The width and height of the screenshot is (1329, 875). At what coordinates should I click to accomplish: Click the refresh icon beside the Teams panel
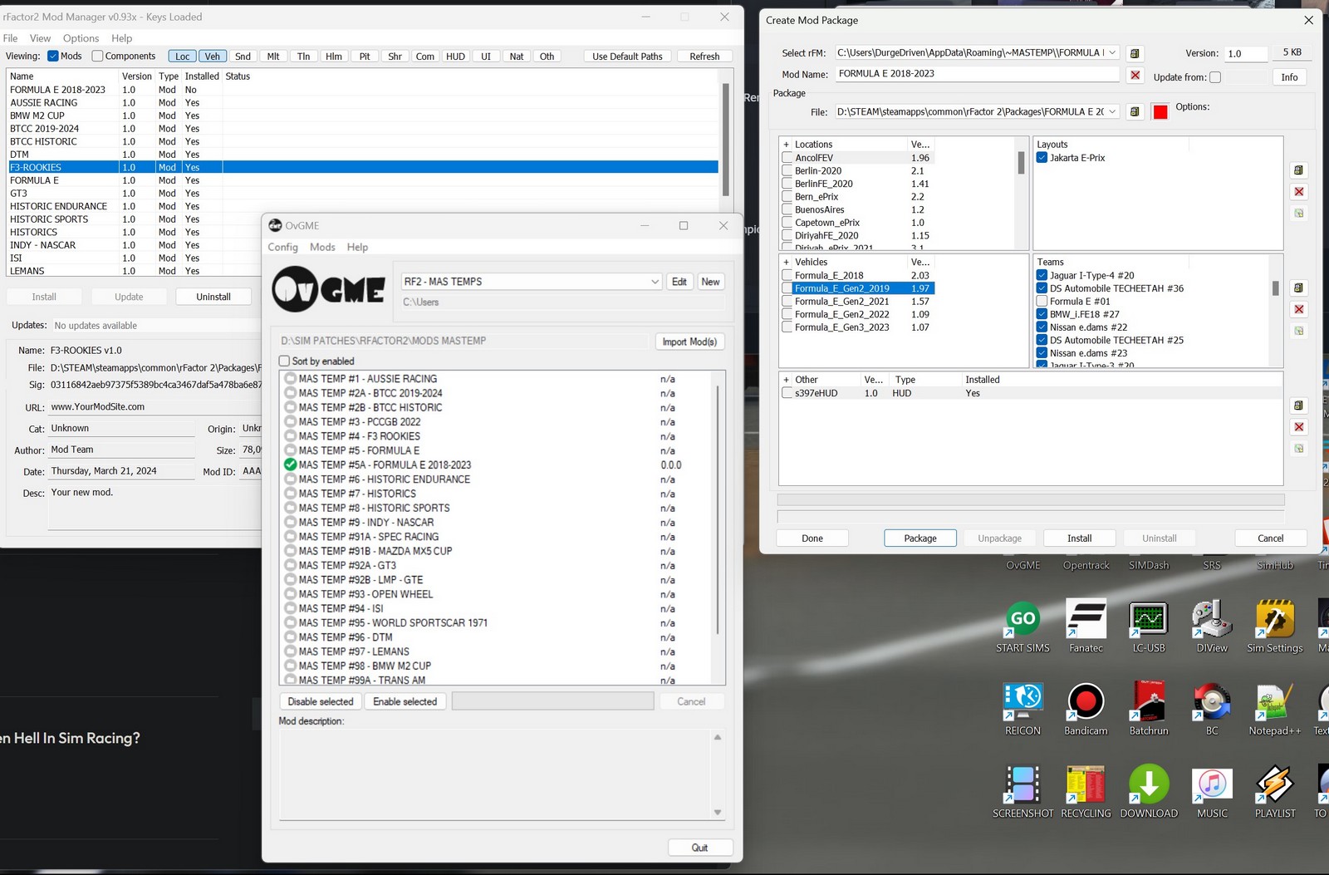click(1298, 331)
